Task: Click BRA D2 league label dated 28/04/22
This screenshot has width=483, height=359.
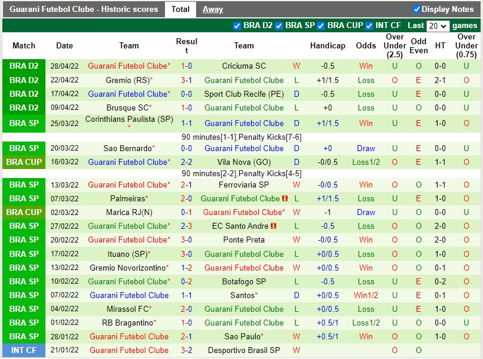Action: pyautogui.click(x=24, y=66)
